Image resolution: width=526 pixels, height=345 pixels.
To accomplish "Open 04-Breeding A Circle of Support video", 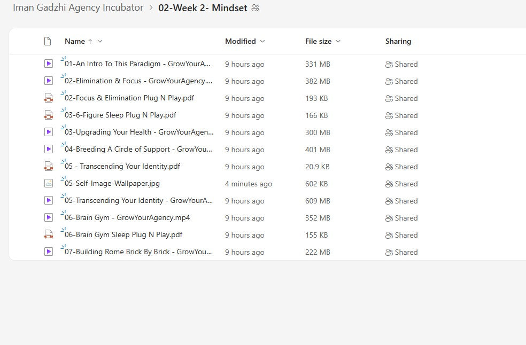I will click(x=138, y=150).
